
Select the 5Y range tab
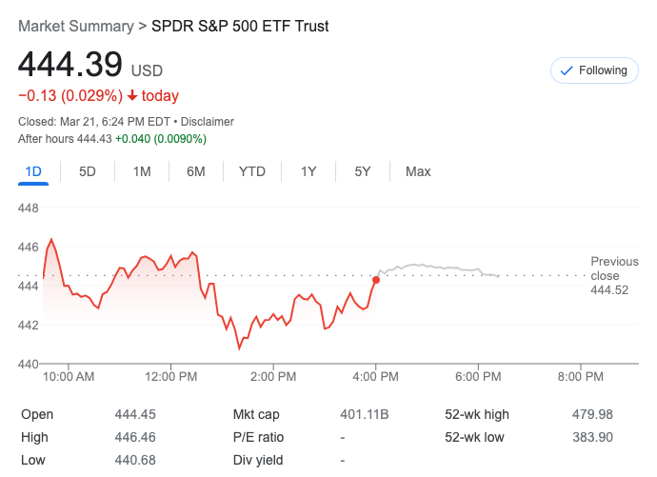coord(363,171)
